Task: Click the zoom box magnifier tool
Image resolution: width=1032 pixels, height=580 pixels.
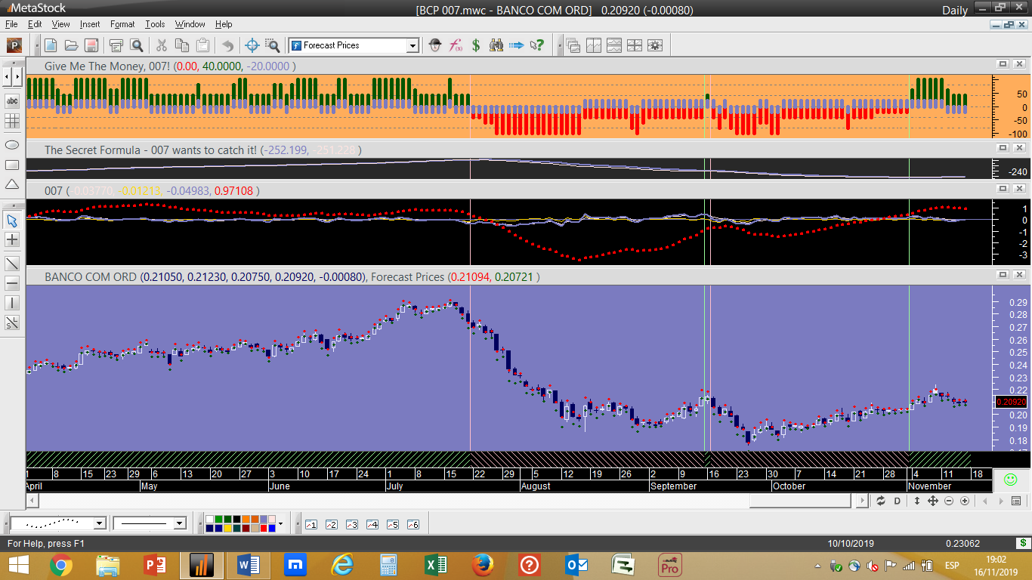Action: tap(272, 45)
